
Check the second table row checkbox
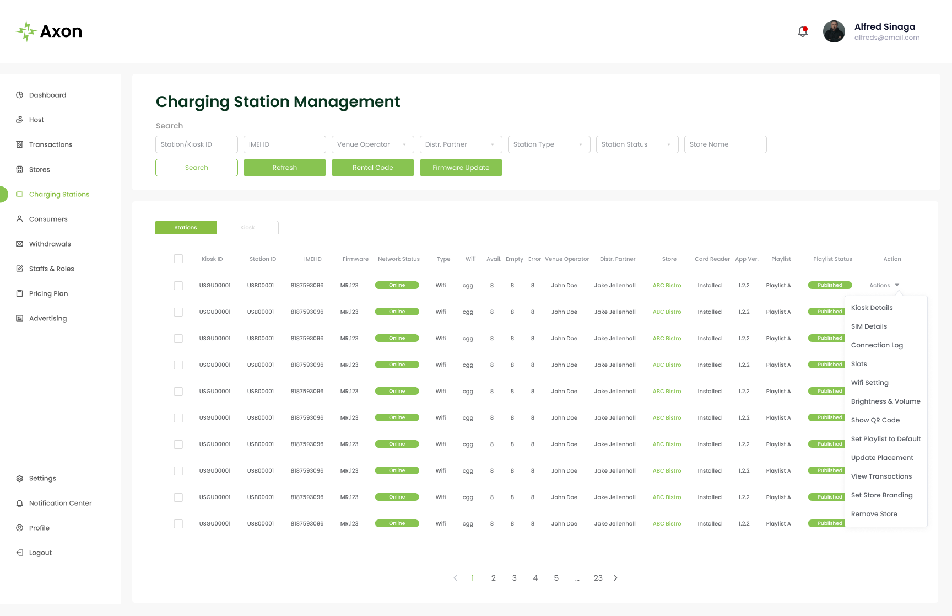[178, 312]
